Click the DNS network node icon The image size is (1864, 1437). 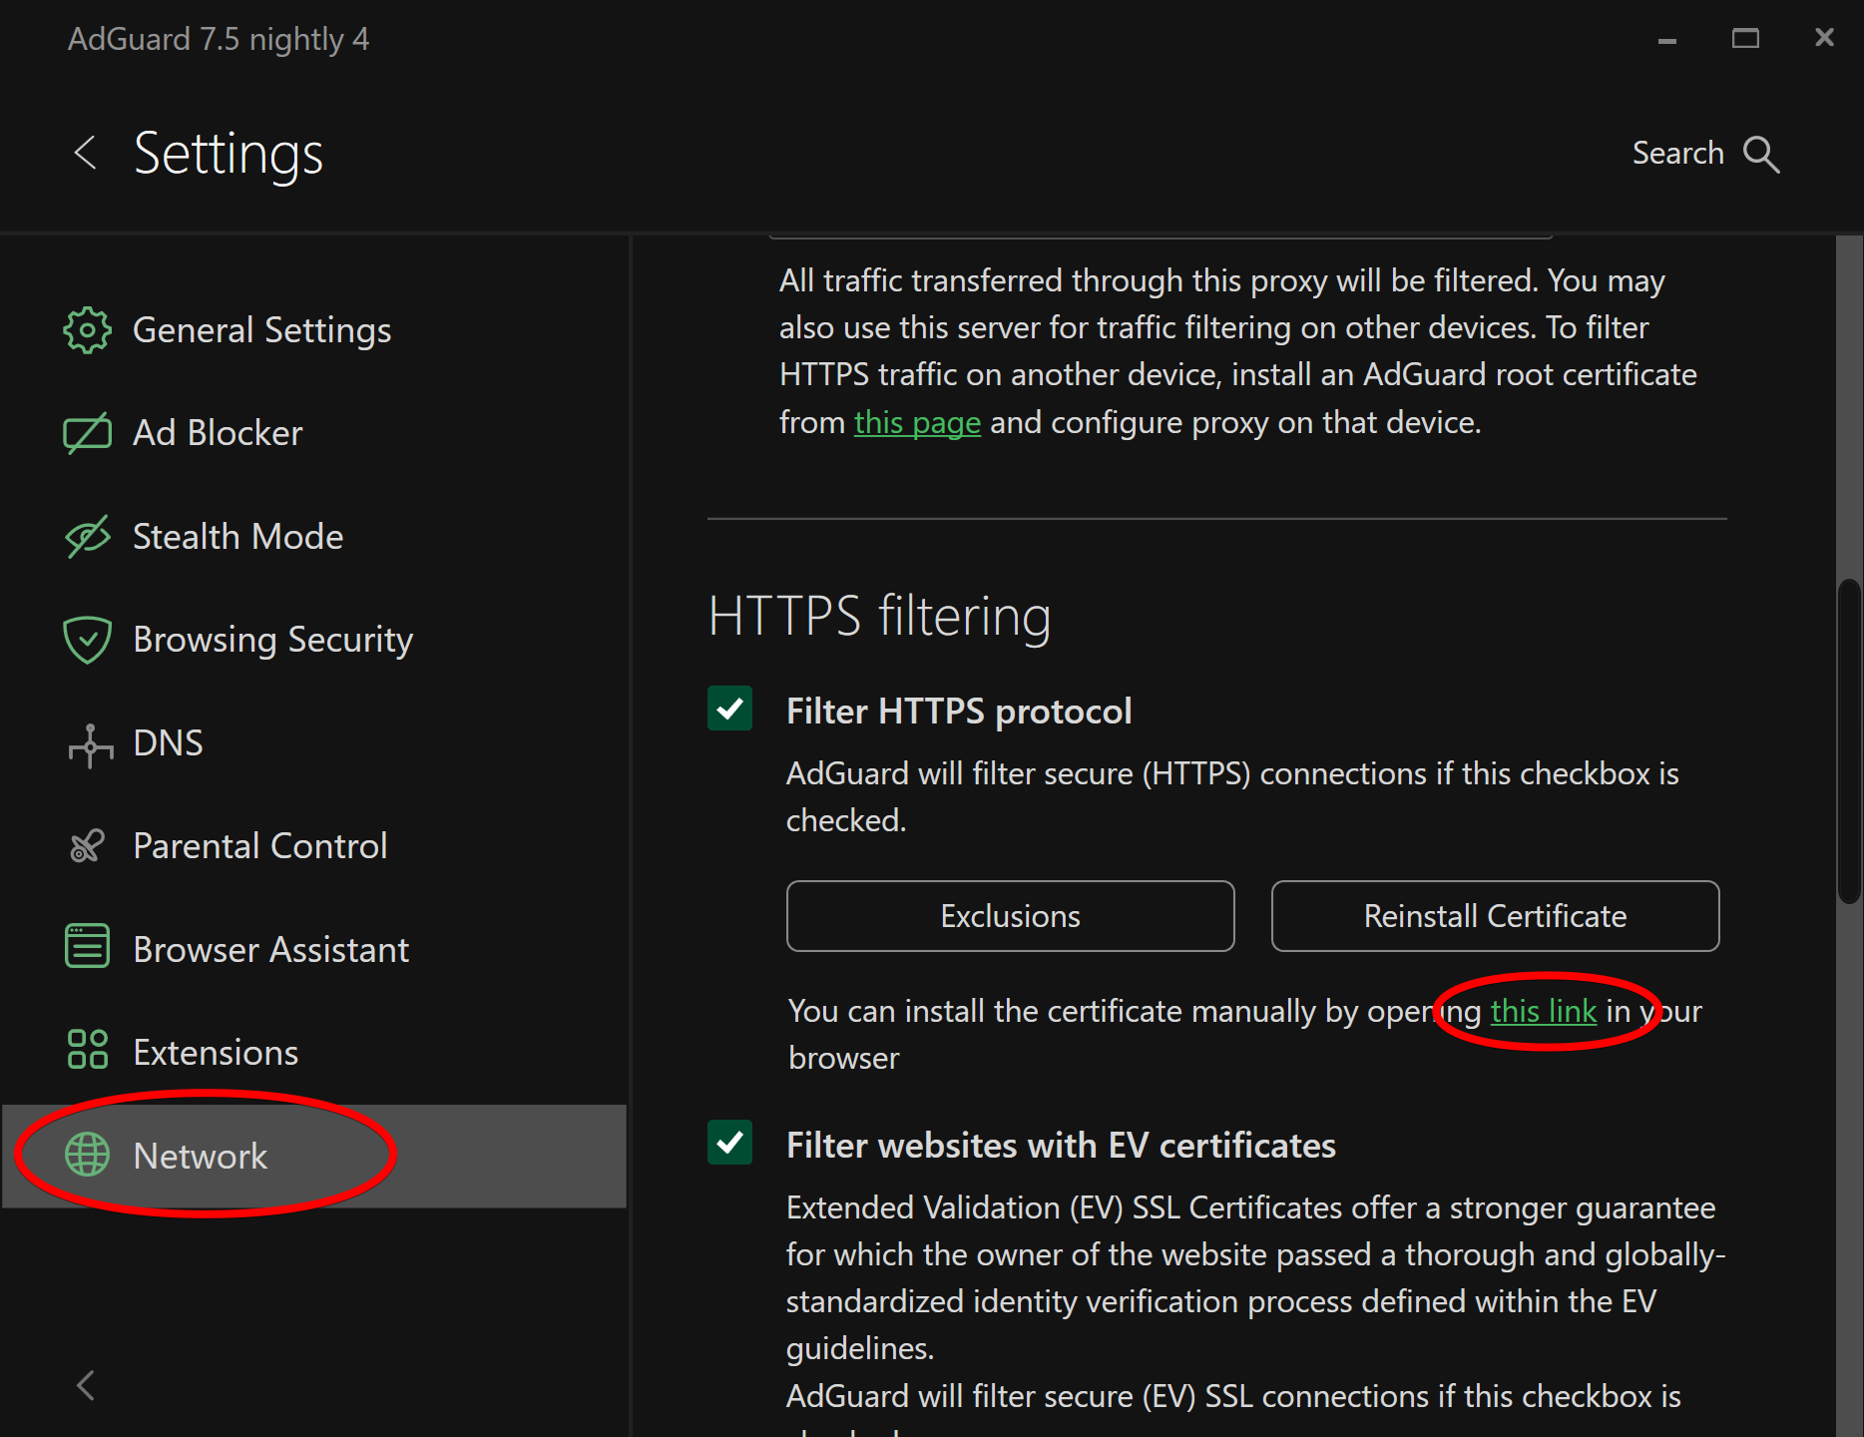tap(90, 744)
